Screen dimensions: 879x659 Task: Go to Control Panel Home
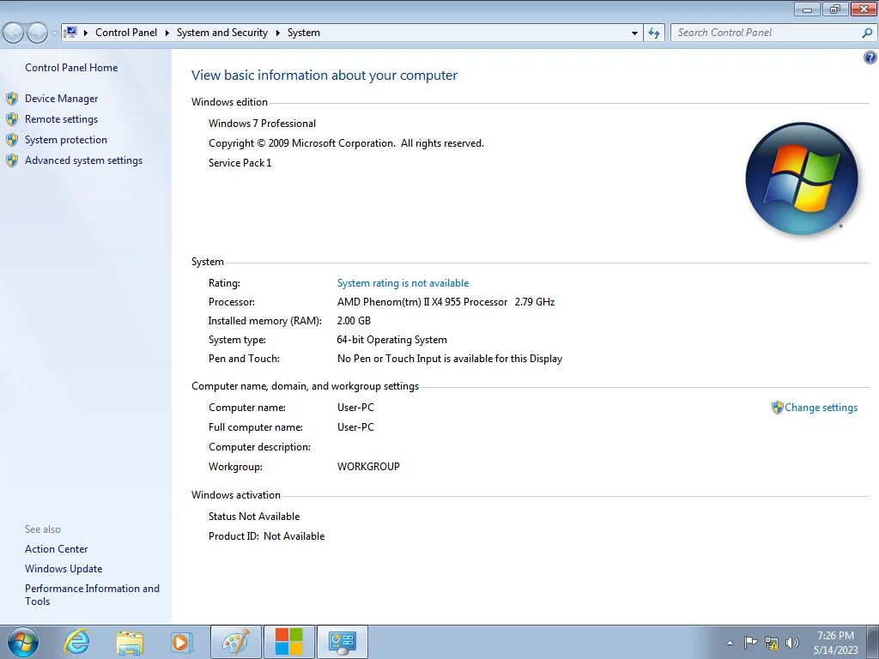[x=71, y=68]
